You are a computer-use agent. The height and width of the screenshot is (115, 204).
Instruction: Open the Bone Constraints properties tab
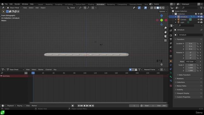(171, 81)
